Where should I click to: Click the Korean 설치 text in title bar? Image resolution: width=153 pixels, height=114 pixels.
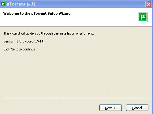(31, 4)
